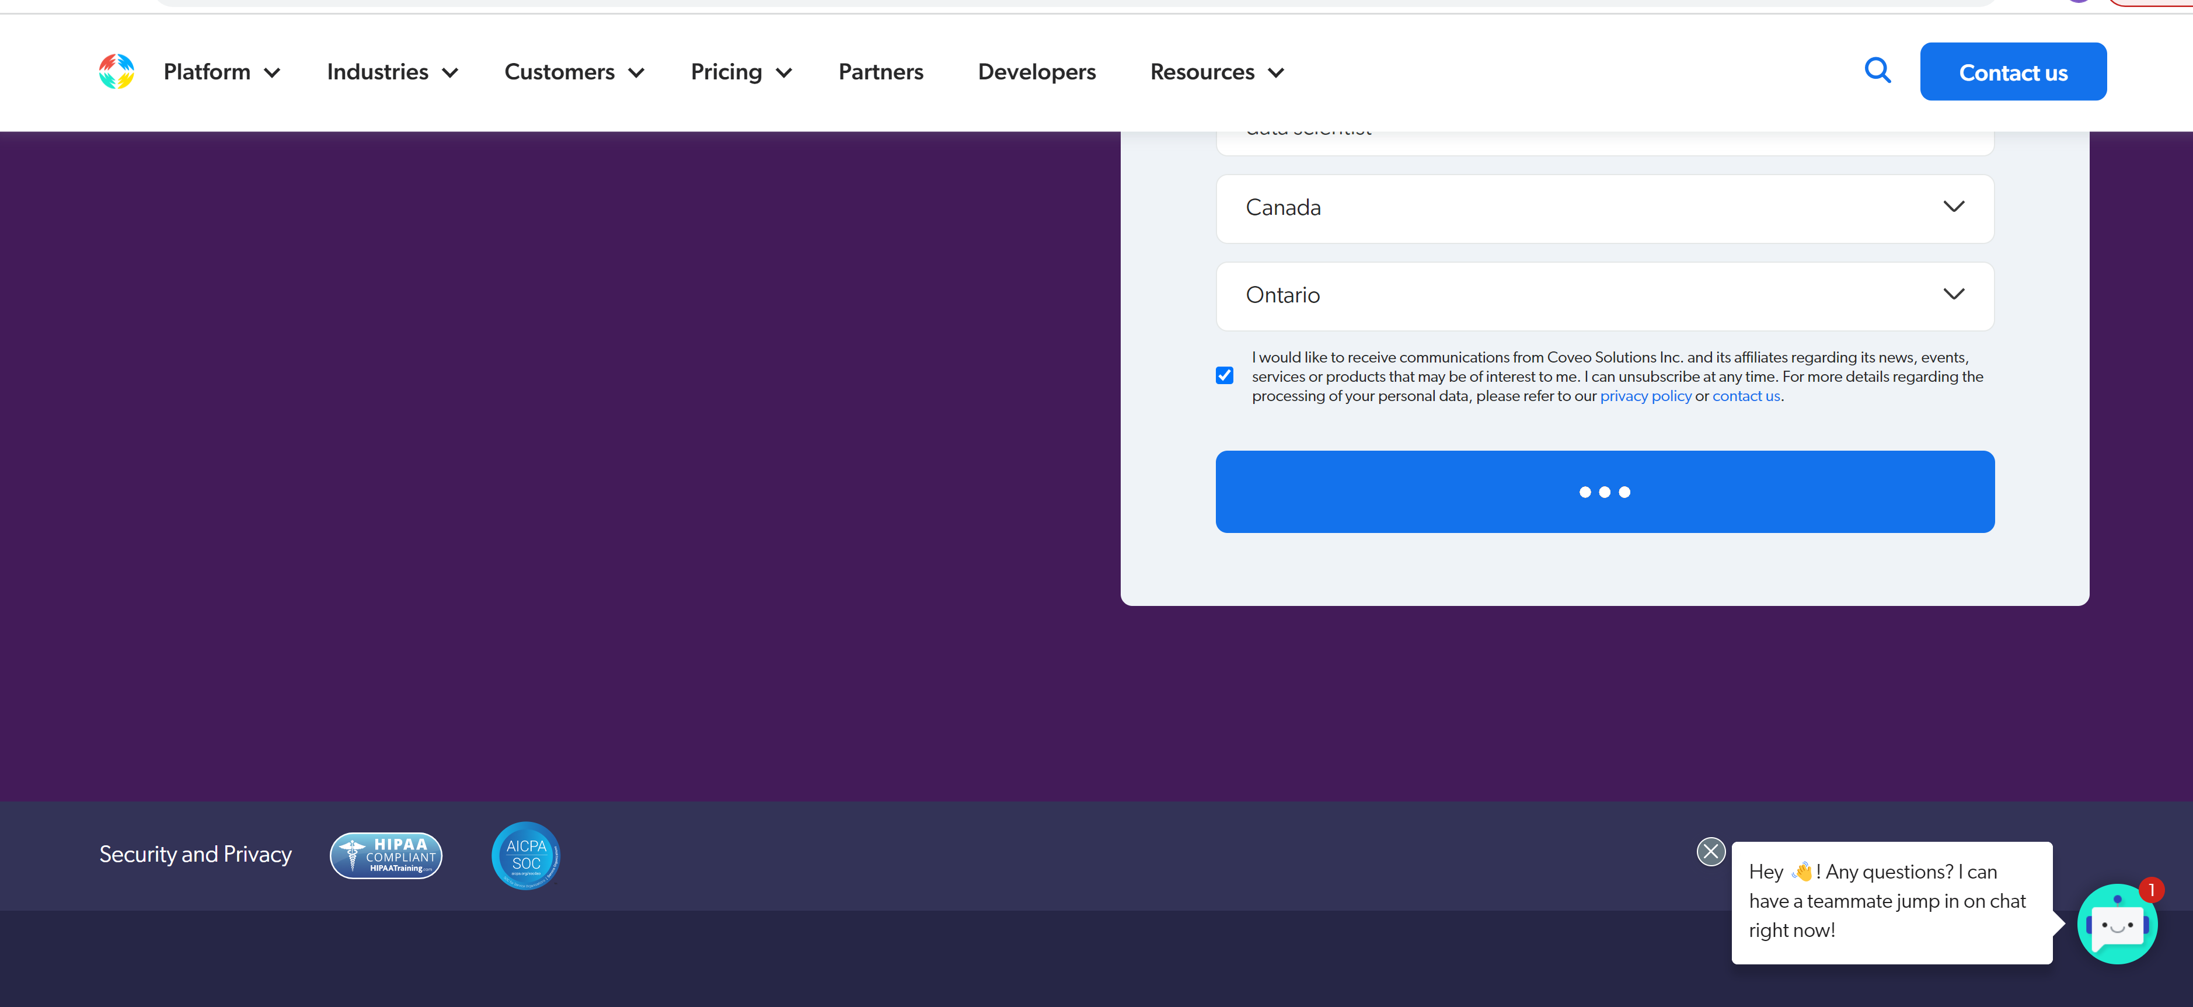The height and width of the screenshot is (1007, 2193).
Task: Click the Contact us button
Action: click(2013, 72)
